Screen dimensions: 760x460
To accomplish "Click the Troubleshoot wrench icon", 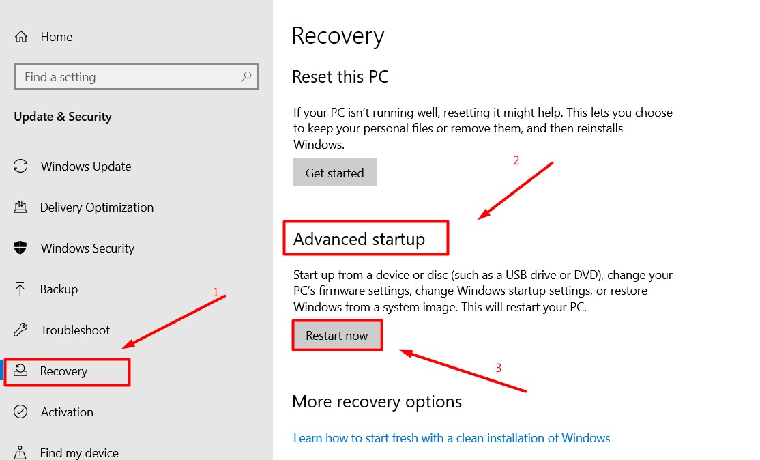I will (x=20, y=330).
